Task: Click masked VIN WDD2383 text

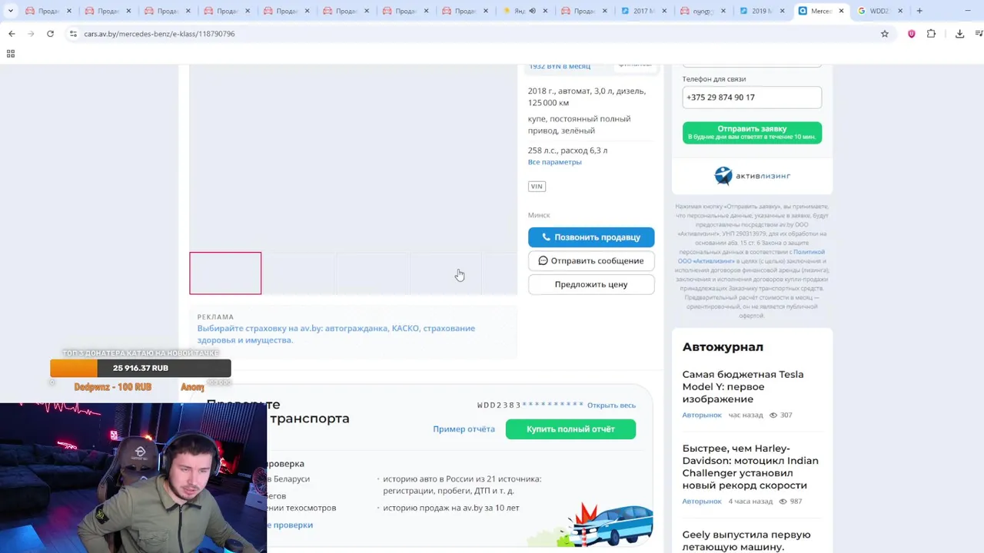Action: point(530,406)
